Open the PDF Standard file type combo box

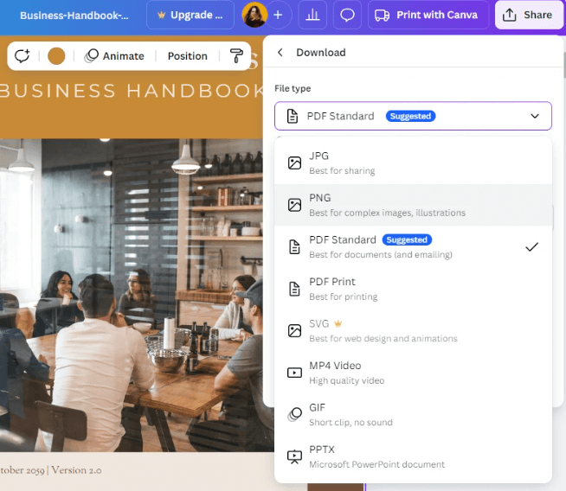pyautogui.click(x=413, y=116)
